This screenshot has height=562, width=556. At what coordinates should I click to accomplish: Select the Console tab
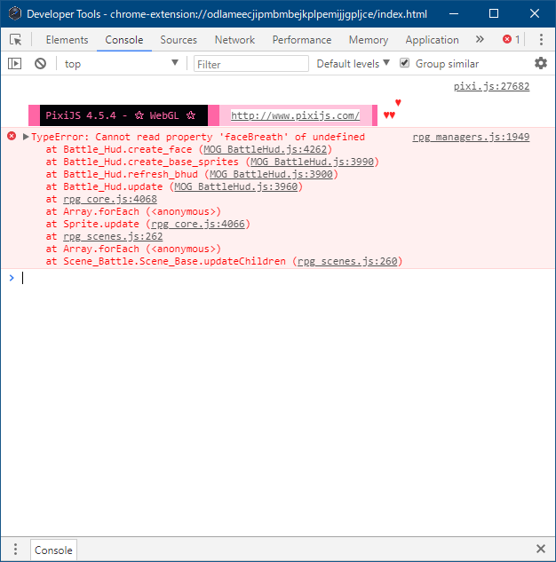pos(124,40)
